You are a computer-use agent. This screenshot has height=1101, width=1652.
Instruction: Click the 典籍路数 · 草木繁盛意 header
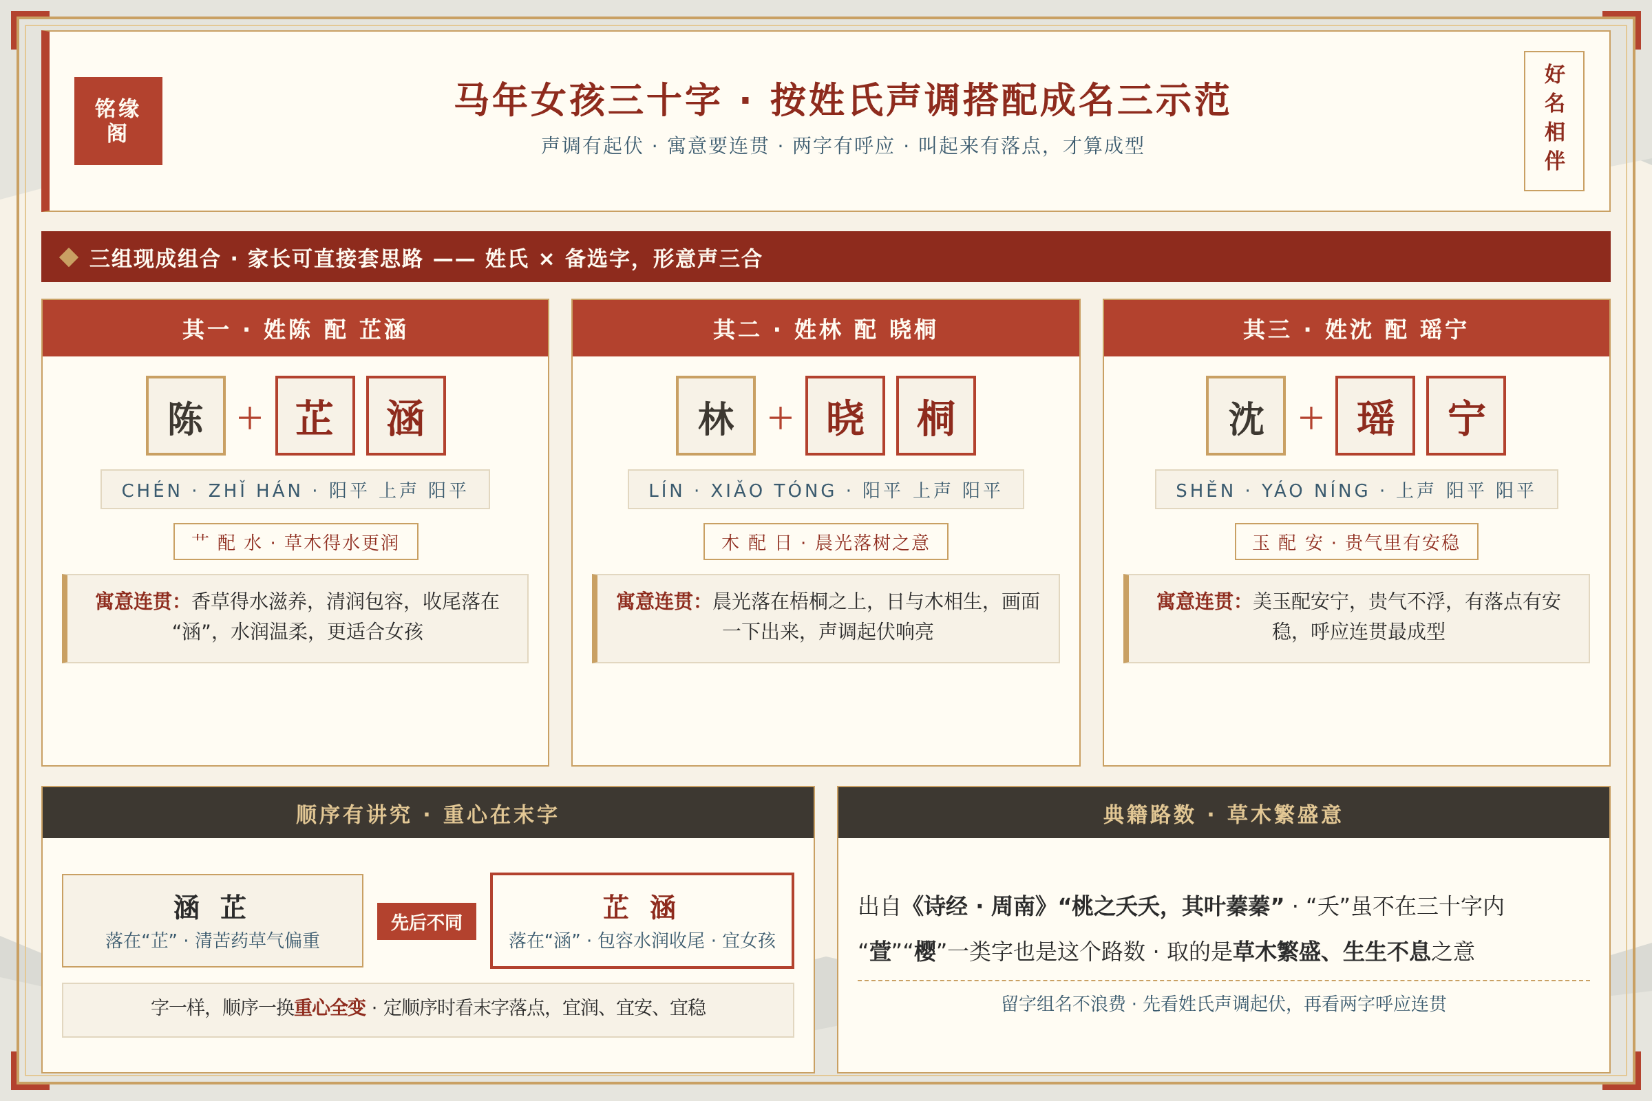pyautogui.click(x=1223, y=813)
